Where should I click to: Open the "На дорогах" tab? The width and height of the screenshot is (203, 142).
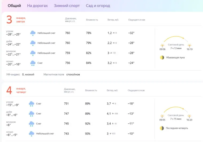pos(37,6)
